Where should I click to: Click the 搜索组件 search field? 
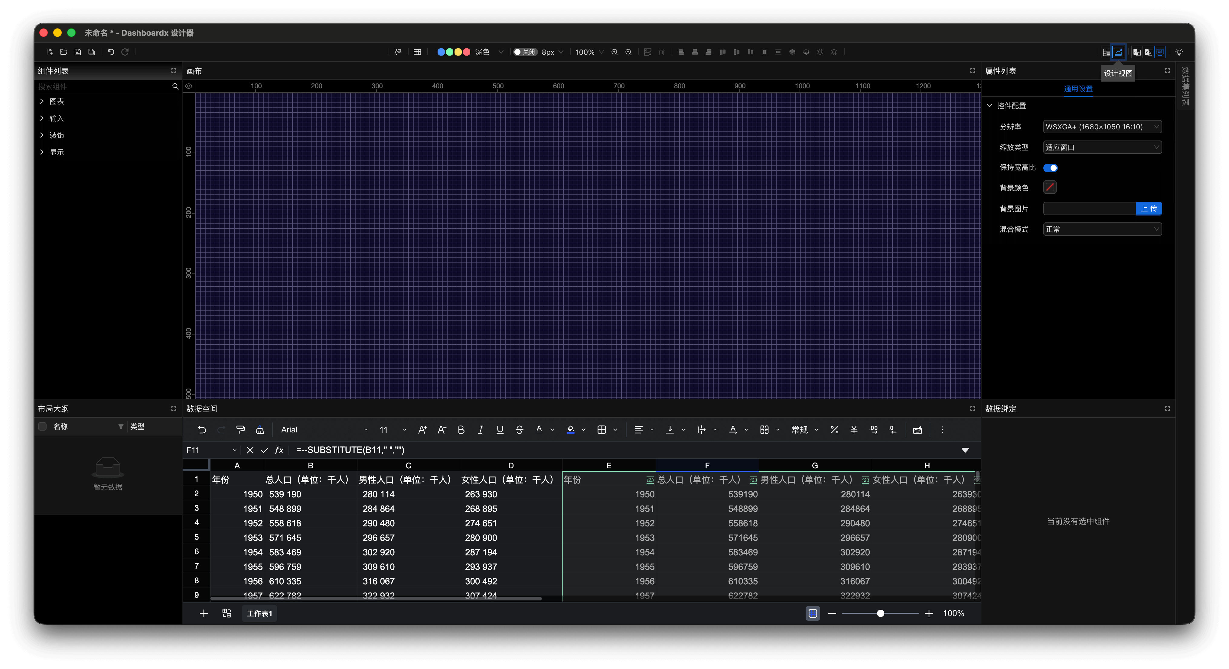[x=103, y=86]
